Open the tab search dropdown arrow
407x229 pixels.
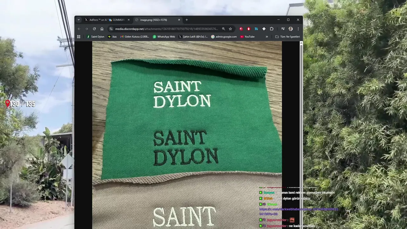[79, 20]
